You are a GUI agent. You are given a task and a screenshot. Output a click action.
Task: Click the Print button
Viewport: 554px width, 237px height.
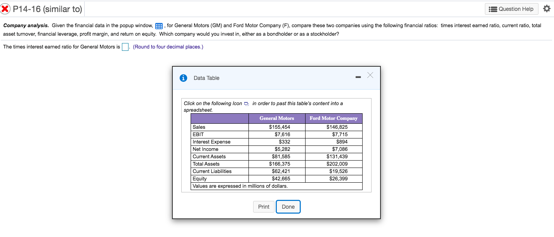(264, 207)
